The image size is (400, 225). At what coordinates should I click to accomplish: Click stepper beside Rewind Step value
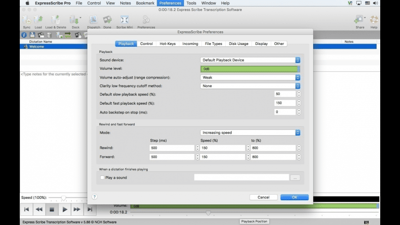click(x=197, y=148)
